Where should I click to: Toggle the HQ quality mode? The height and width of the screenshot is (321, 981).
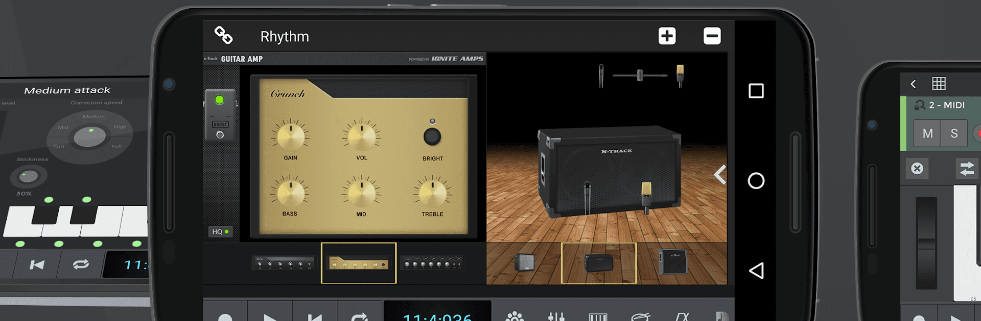(x=220, y=232)
